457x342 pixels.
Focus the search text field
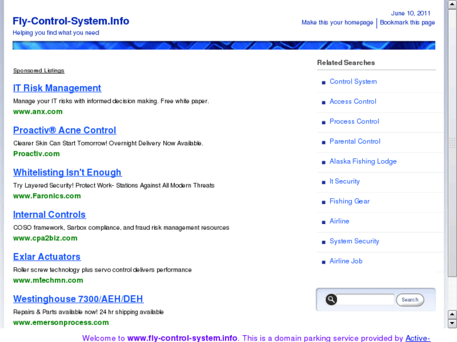[365, 299]
